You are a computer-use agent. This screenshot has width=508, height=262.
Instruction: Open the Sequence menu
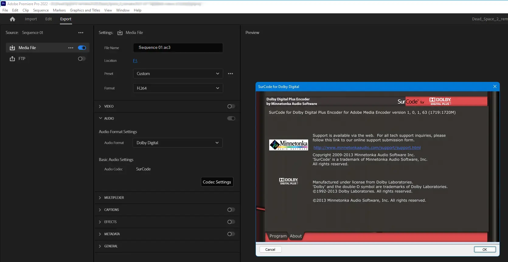[x=41, y=10]
